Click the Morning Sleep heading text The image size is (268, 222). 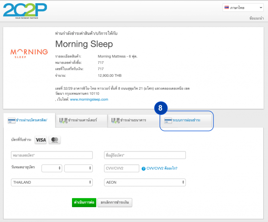coord(84,44)
